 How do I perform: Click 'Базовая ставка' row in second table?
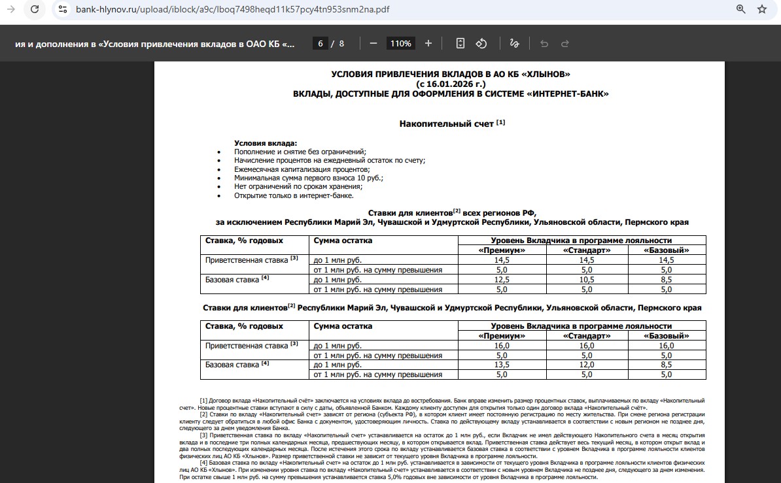pos(233,365)
